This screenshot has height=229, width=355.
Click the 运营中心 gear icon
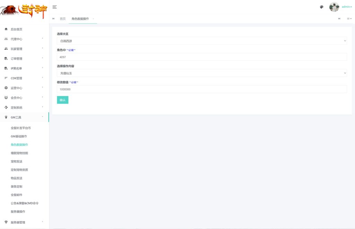pos(6,88)
